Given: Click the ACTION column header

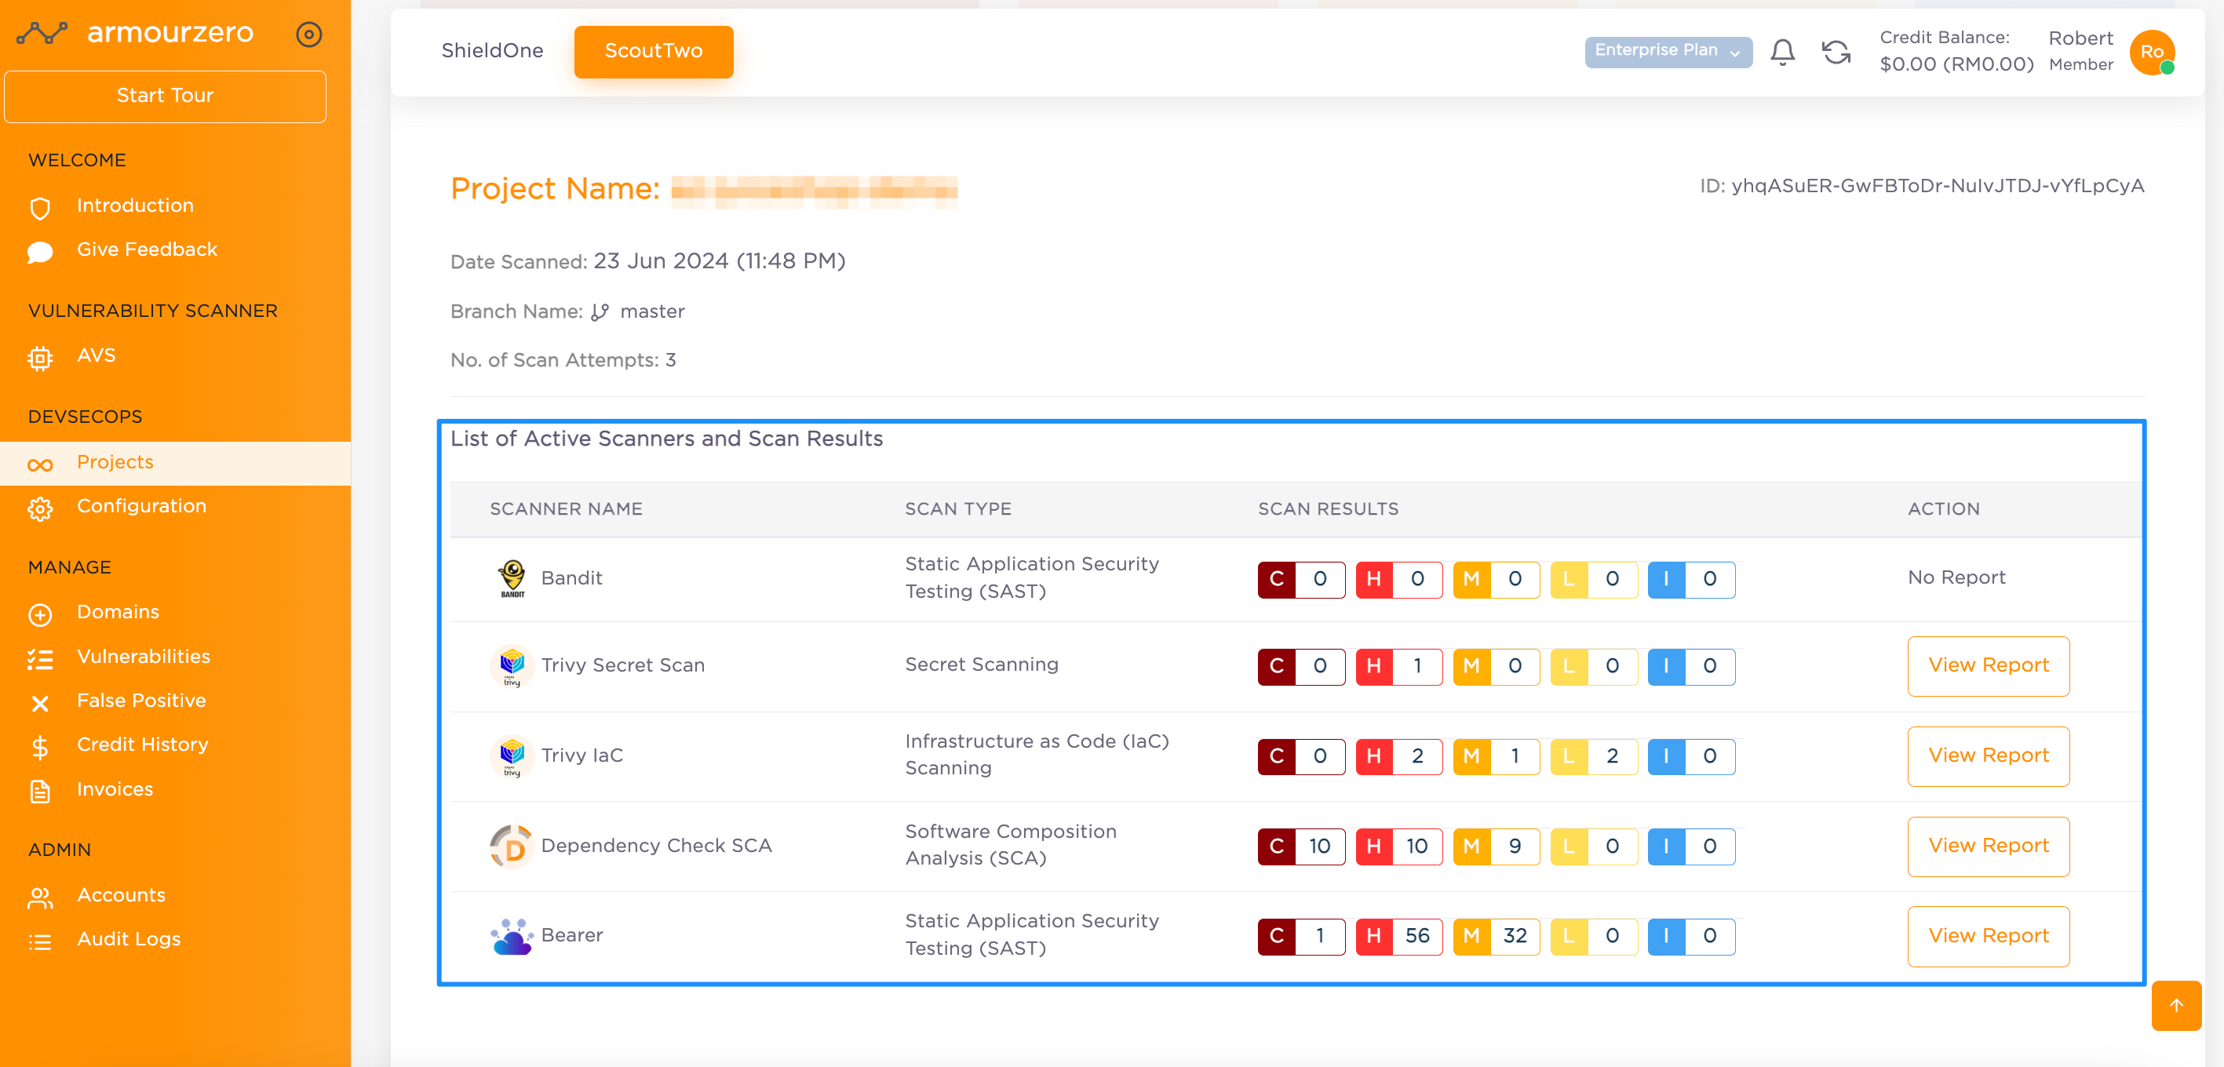Looking at the screenshot, I should point(1943,509).
